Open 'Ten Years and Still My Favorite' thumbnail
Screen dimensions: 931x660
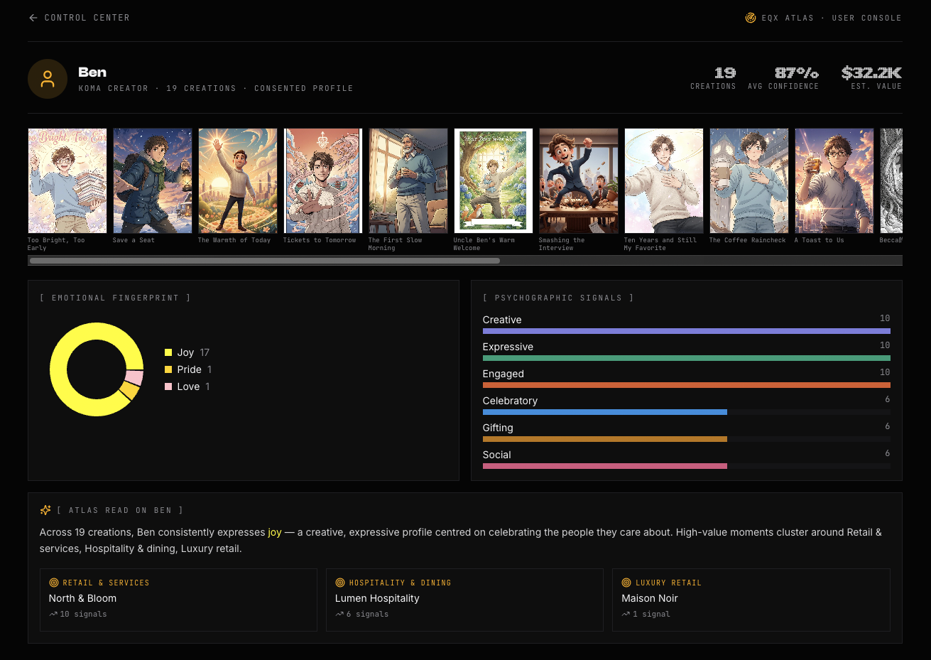pos(664,180)
